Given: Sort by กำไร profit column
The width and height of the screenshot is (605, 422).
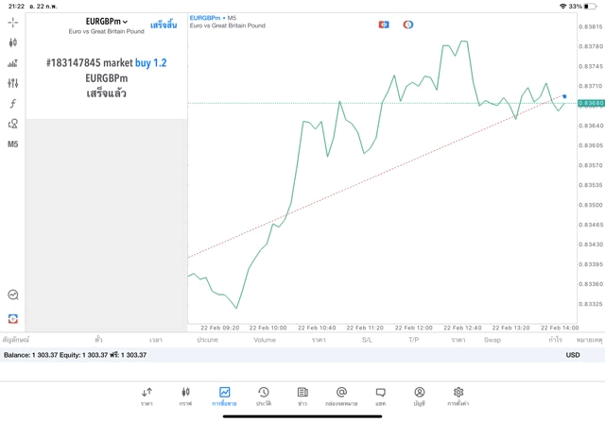Looking at the screenshot, I should click(556, 340).
